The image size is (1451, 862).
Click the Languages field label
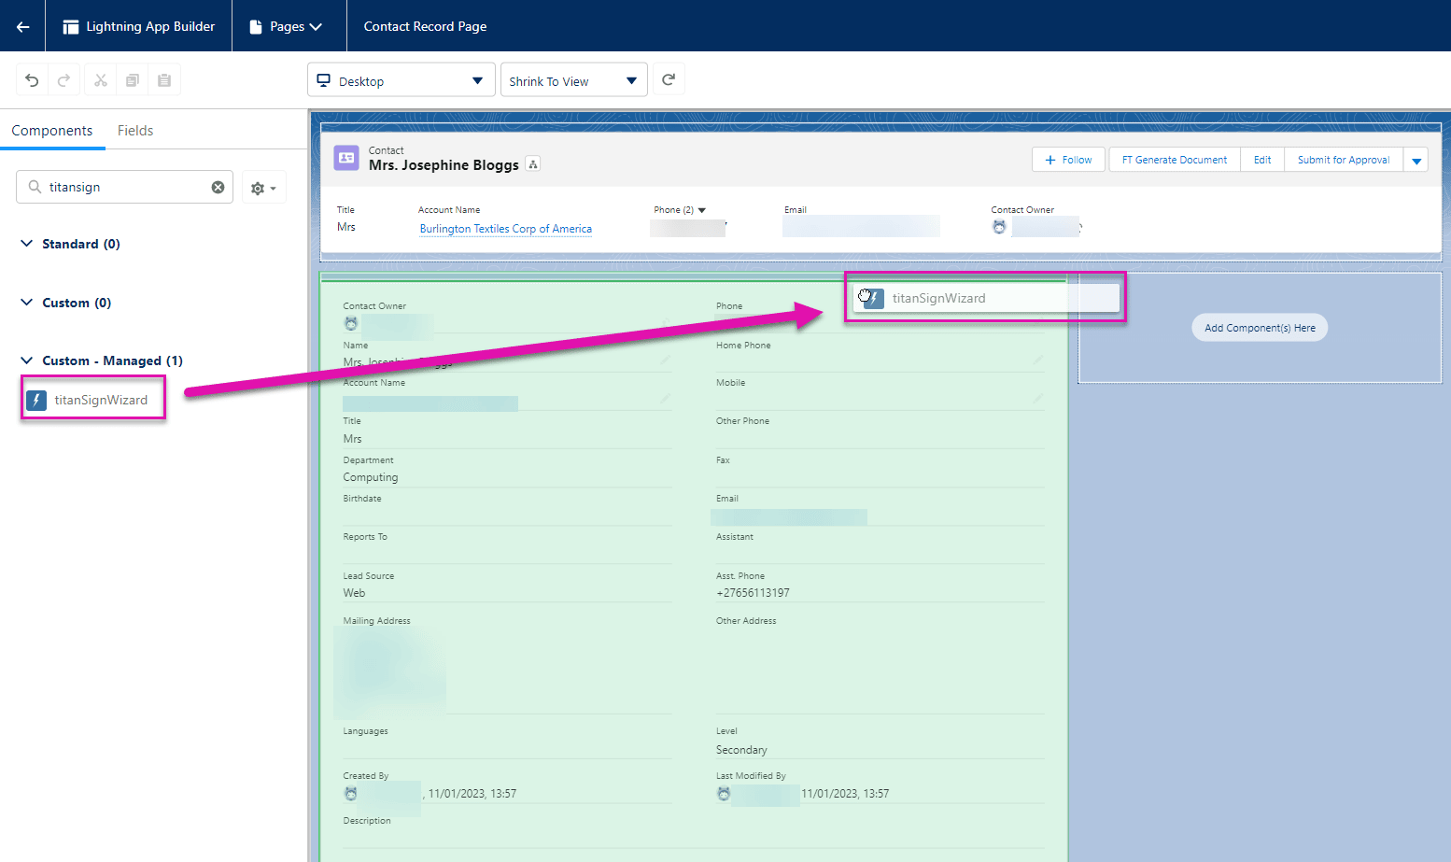365,731
